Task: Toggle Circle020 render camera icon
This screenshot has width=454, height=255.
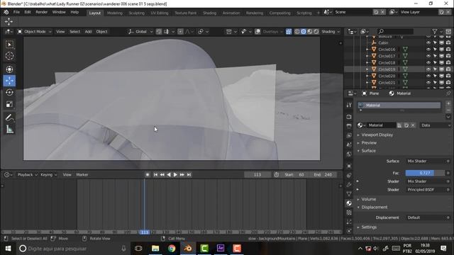Action: [448, 76]
